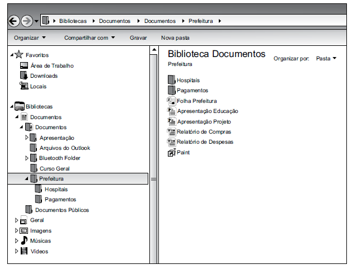Select the Relatório de Compras document icon
The width and height of the screenshot is (357, 269).
click(172, 132)
